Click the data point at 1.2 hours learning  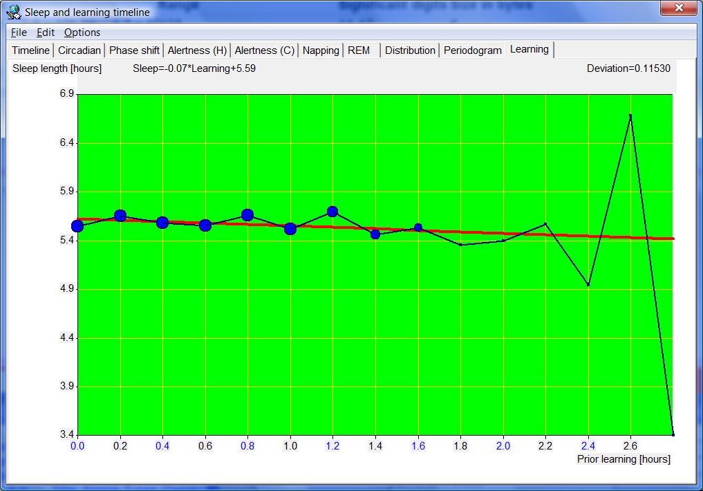pyautogui.click(x=332, y=212)
